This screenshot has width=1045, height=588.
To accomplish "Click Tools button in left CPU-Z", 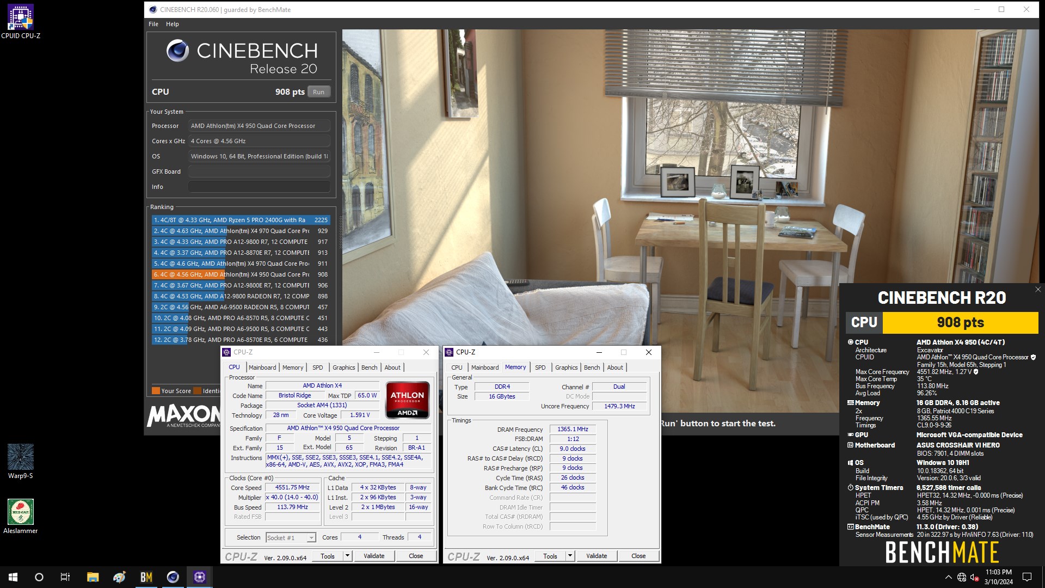I will (x=328, y=556).
